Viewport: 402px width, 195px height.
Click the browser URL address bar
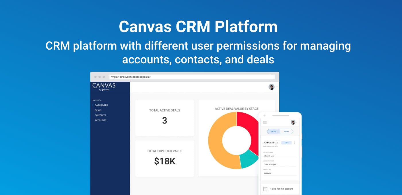coord(192,77)
